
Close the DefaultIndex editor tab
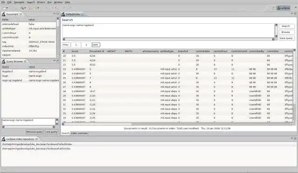[x=82, y=14]
